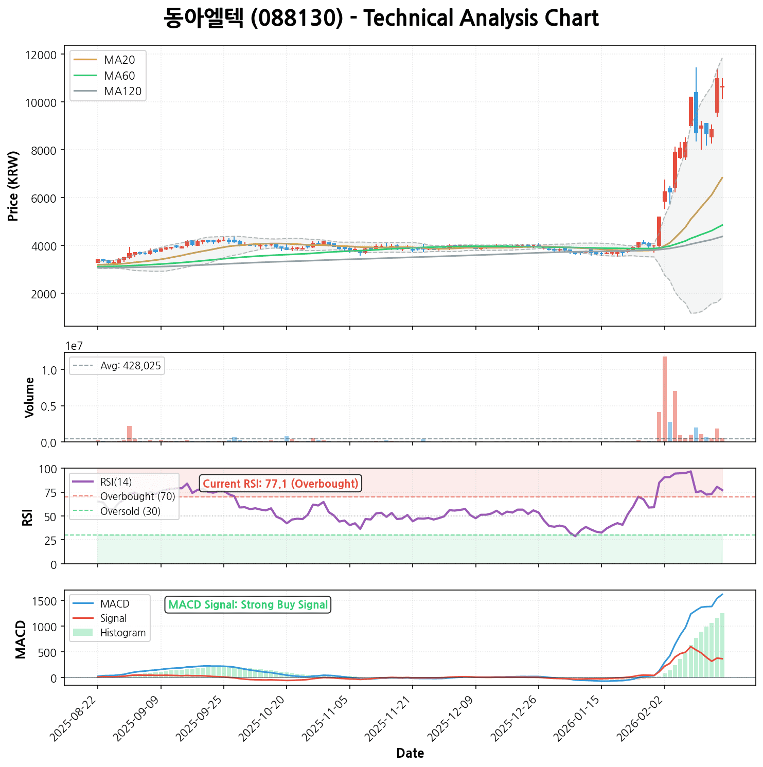
Task: Click the Histogram legend swatch
Action: pyautogui.click(x=83, y=633)
